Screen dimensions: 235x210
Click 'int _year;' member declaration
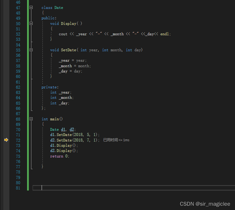[x=61, y=92]
